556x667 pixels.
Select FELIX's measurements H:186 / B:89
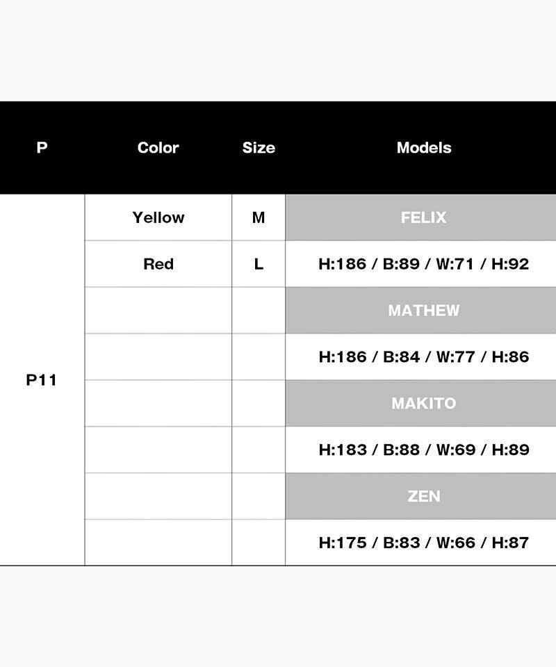click(x=423, y=264)
